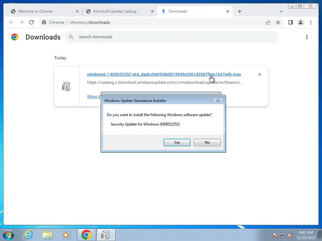This screenshot has width=322, height=241.
Task: Decline the update with No button
Action: 207,142
